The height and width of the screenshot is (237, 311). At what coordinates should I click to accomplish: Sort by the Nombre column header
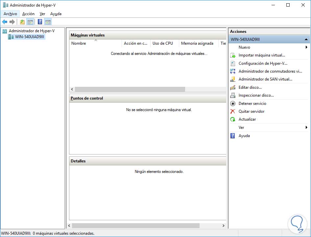(95, 43)
